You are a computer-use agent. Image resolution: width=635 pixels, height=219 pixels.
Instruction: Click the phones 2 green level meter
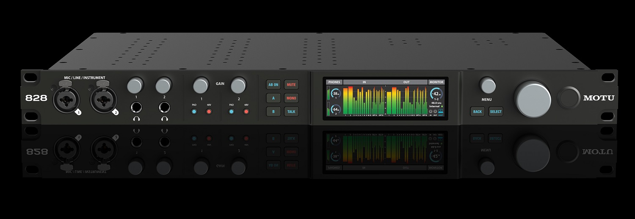click(329, 109)
